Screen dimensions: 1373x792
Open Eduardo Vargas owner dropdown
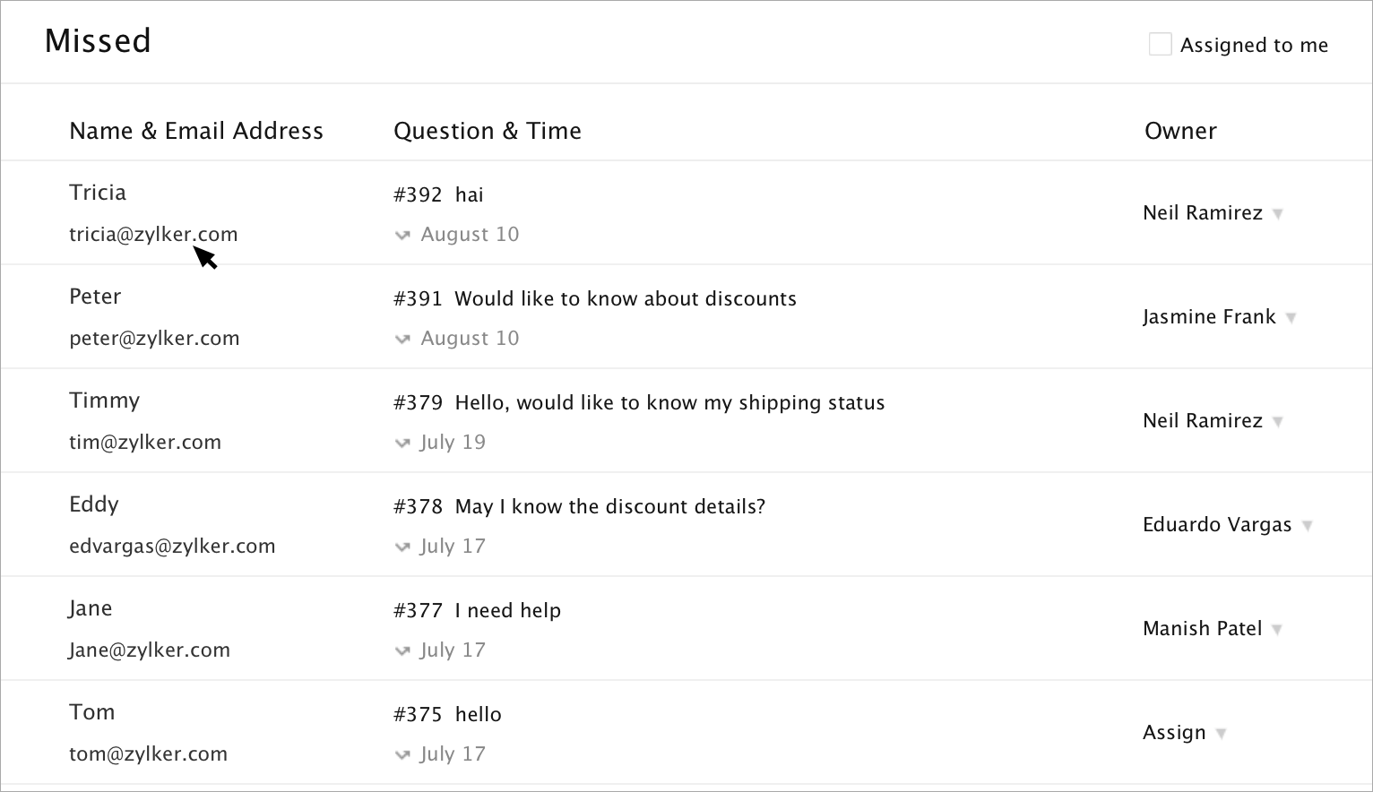coord(1307,526)
